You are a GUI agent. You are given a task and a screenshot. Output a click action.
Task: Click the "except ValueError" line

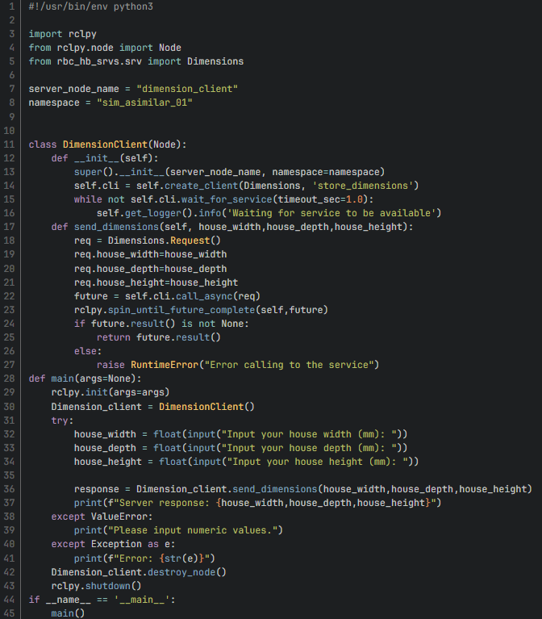pos(89,516)
